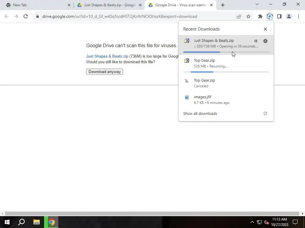Select the resuming Top Gear.zip entry
This screenshot has height=228, width=305.
pyautogui.click(x=226, y=65)
